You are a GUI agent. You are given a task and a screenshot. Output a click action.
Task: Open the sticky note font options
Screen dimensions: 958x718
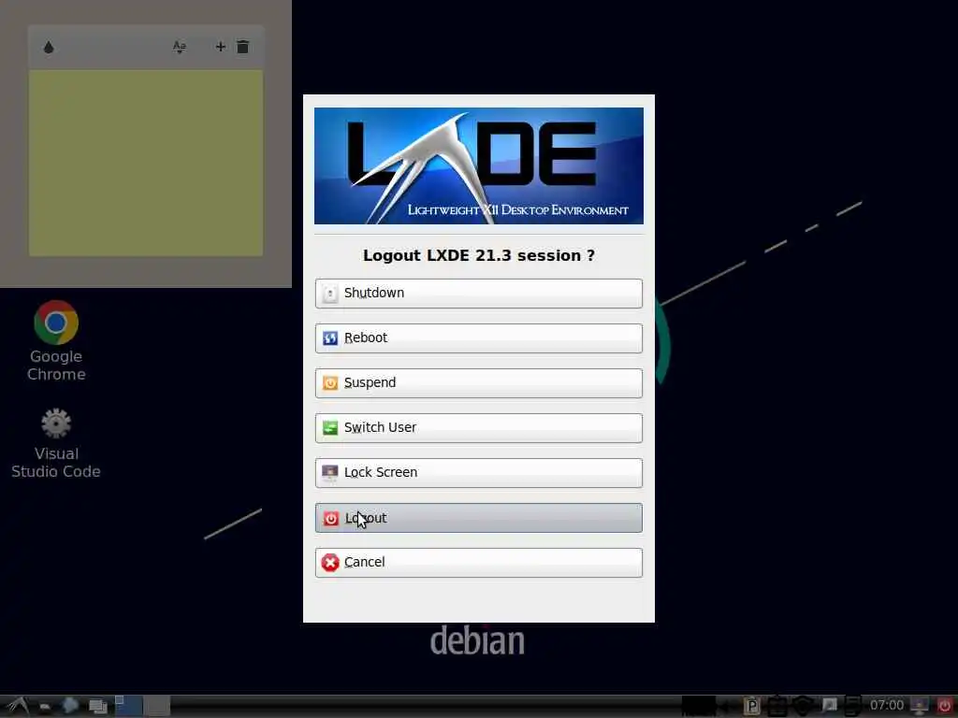179,47
